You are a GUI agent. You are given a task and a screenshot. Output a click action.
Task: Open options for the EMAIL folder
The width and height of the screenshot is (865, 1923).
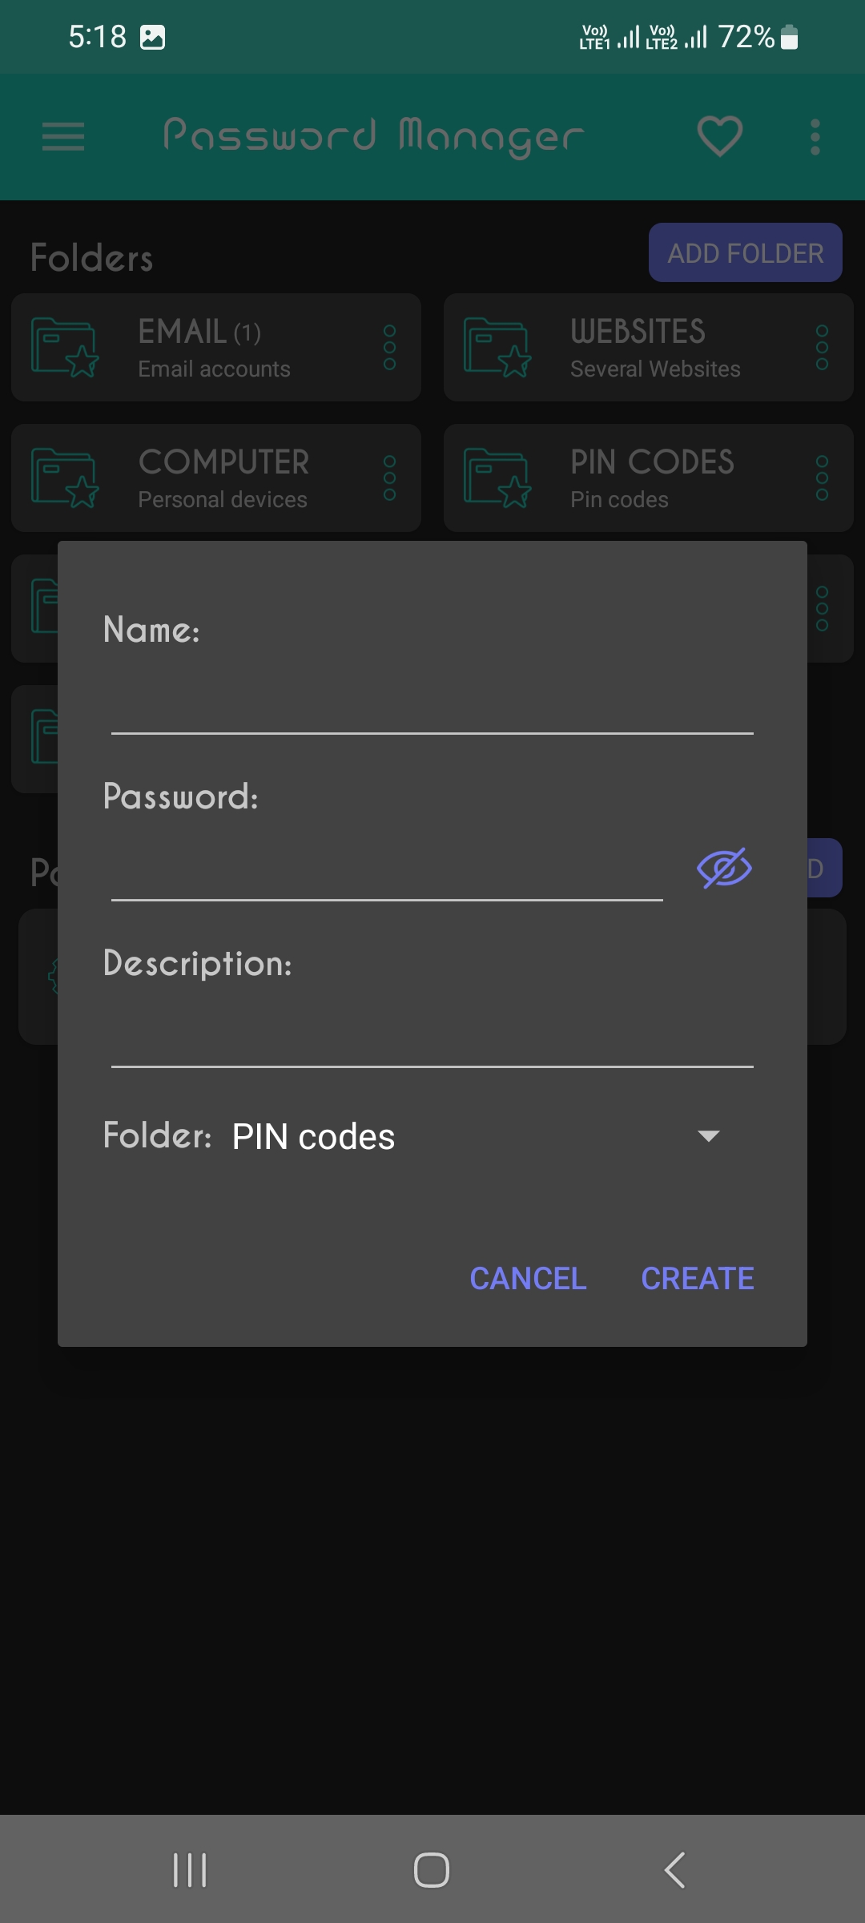[x=390, y=348]
